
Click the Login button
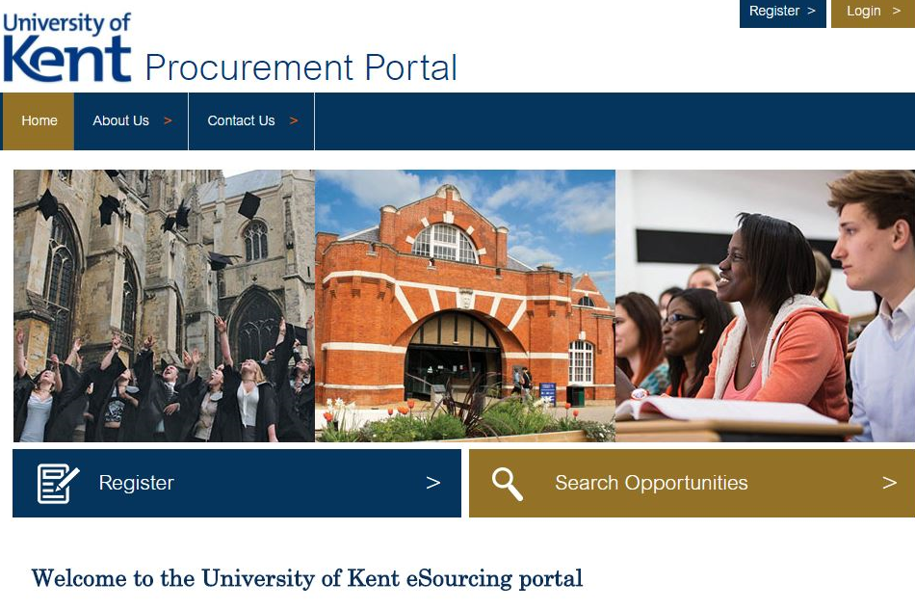873,13
